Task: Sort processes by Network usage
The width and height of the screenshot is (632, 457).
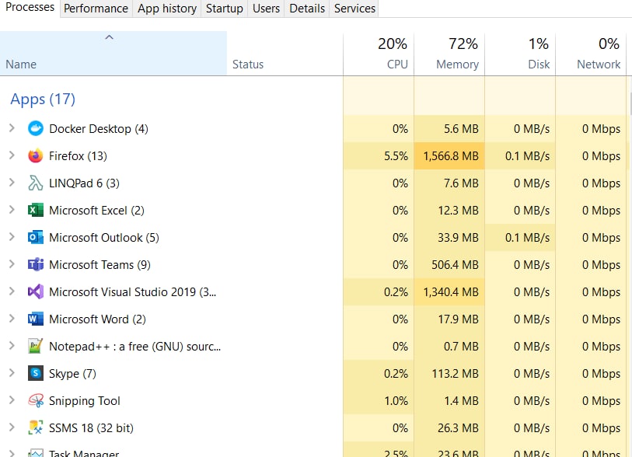Action: point(591,53)
